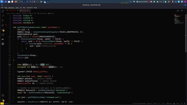The height and width of the screenshot is (105, 187).
Task: Click the Telegram tray icon
Action: [179, 2]
